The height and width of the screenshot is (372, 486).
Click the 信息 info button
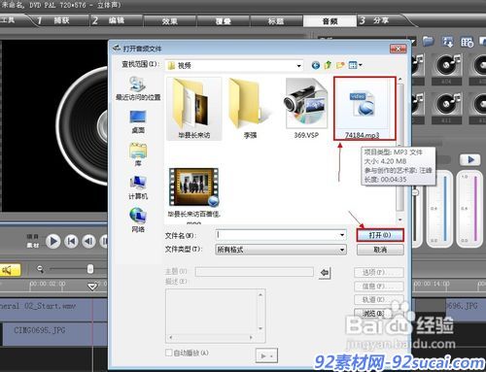coord(378,287)
